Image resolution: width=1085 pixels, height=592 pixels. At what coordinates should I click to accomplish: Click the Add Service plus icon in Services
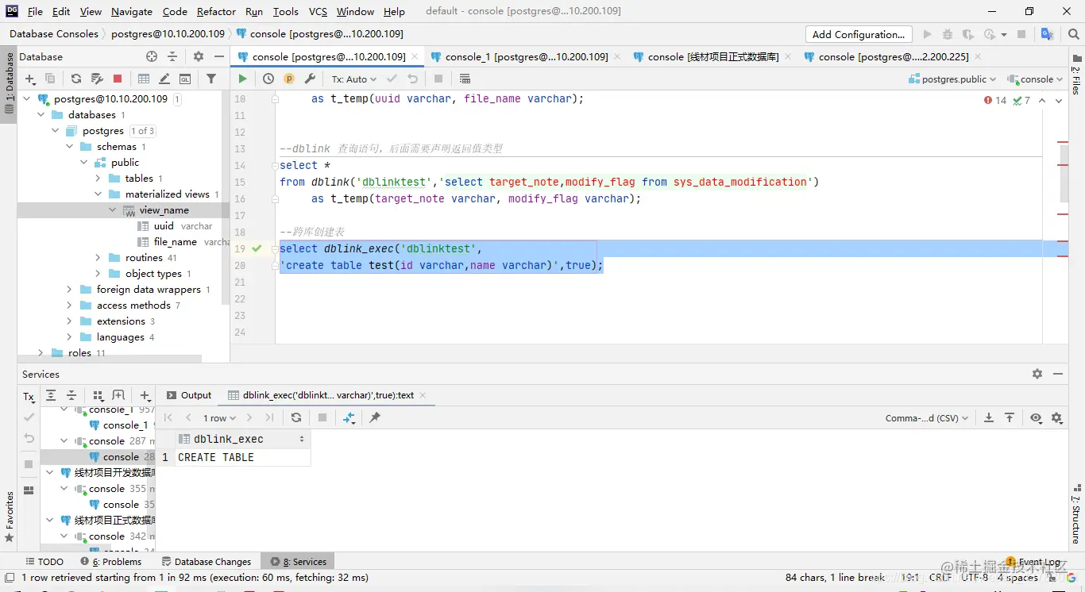point(145,395)
